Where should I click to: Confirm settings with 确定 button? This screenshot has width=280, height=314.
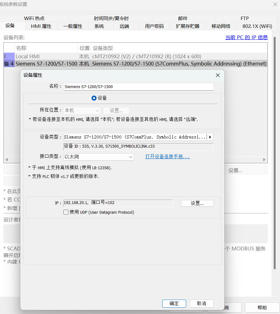point(174,303)
